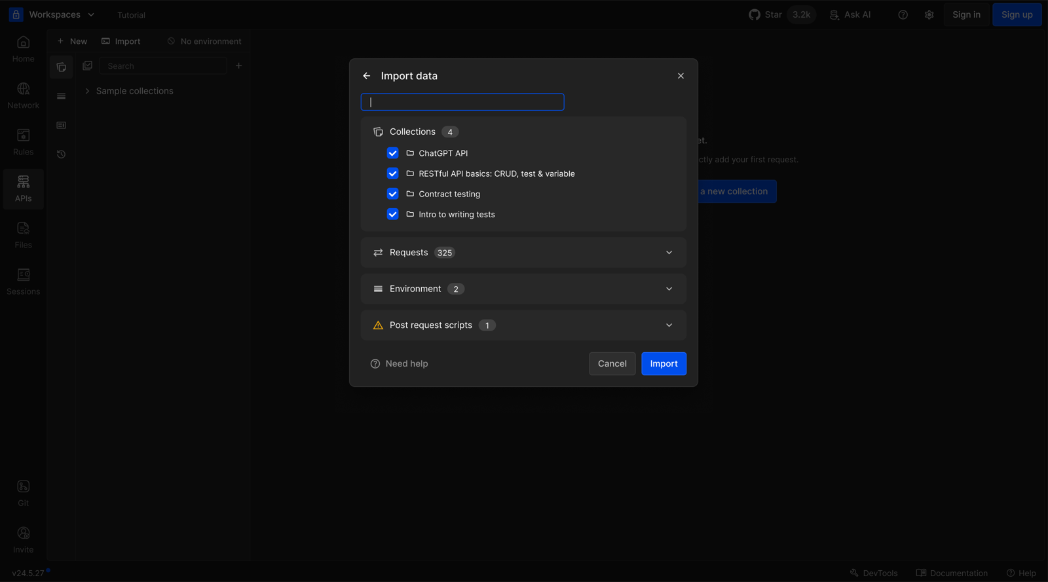Open Need help link

pos(399,364)
